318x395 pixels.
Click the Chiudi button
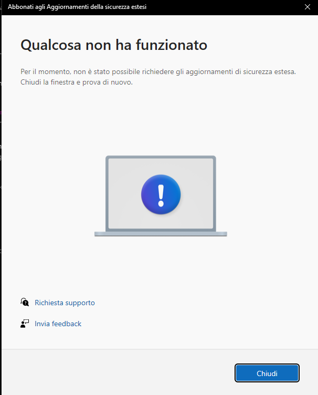pos(267,373)
